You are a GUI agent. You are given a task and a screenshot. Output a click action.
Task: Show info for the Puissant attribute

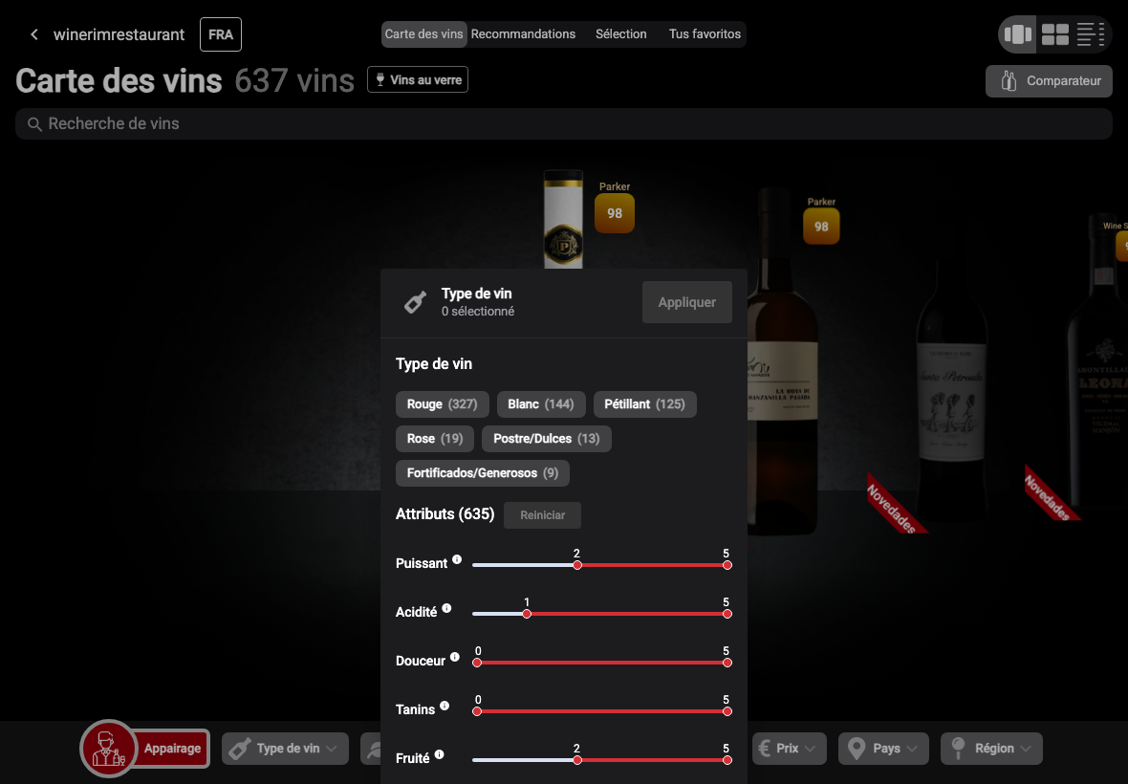point(457,559)
